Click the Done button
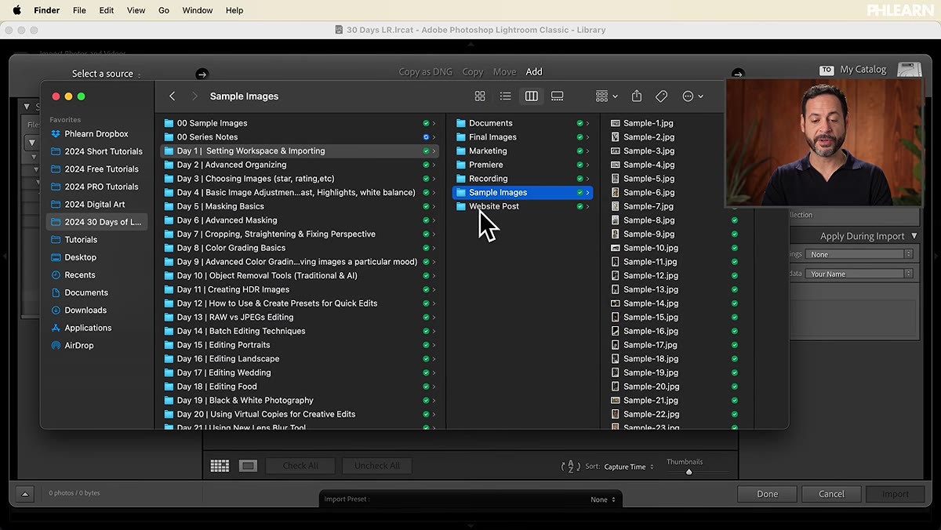Image resolution: width=941 pixels, height=530 pixels. click(x=767, y=494)
